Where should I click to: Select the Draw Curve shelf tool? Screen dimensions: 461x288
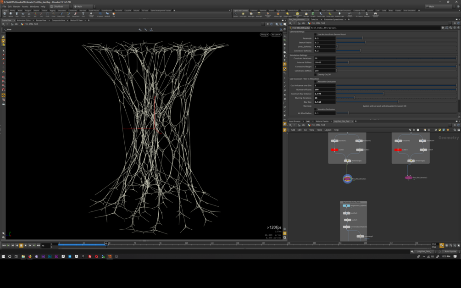click(61, 14)
